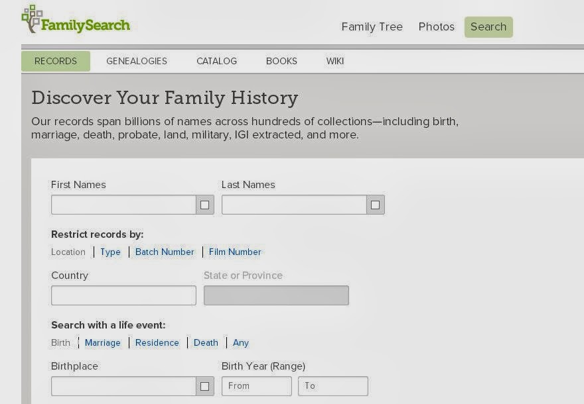Switch to the Records tab
Image resolution: width=584 pixels, height=404 pixels.
56,61
